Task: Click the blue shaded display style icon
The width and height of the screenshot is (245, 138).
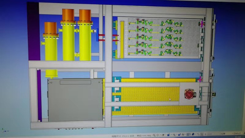Action: click(x=179, y=135)
